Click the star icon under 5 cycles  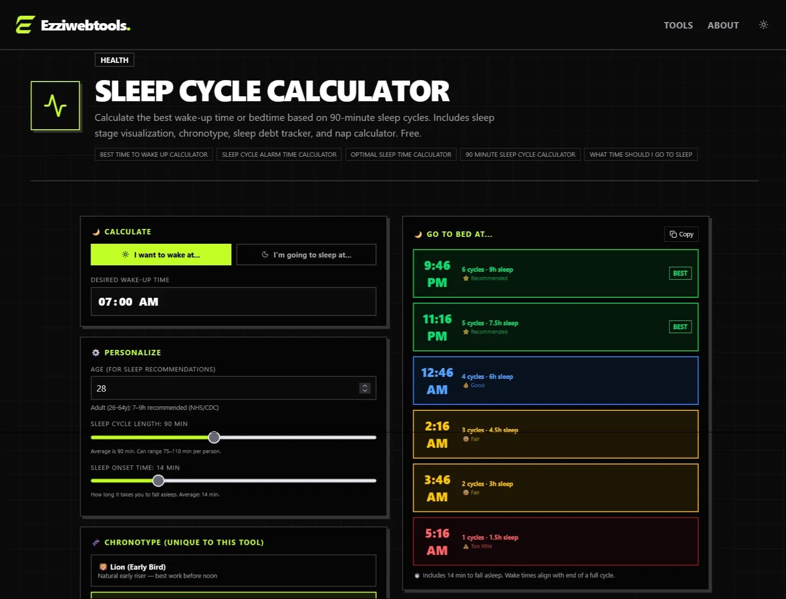coord(466,332)
